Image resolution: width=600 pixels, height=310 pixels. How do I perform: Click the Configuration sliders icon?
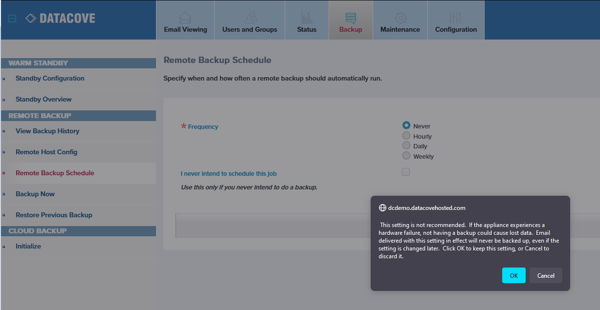(x=456, y=18)
